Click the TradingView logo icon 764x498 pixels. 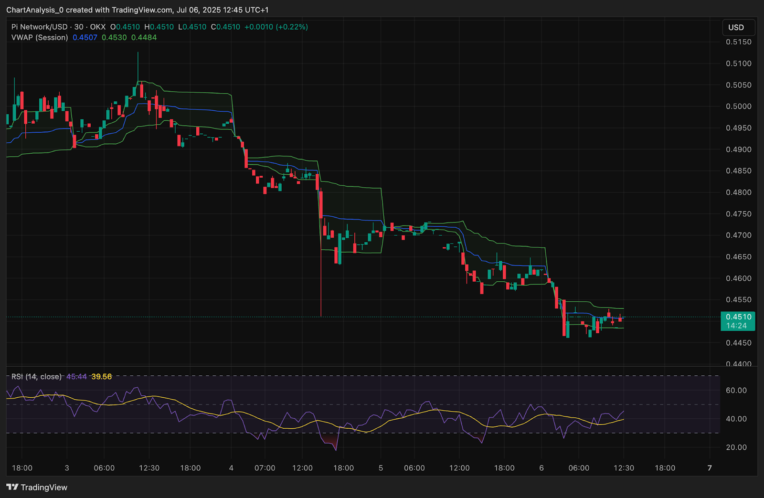coord(12,487)
